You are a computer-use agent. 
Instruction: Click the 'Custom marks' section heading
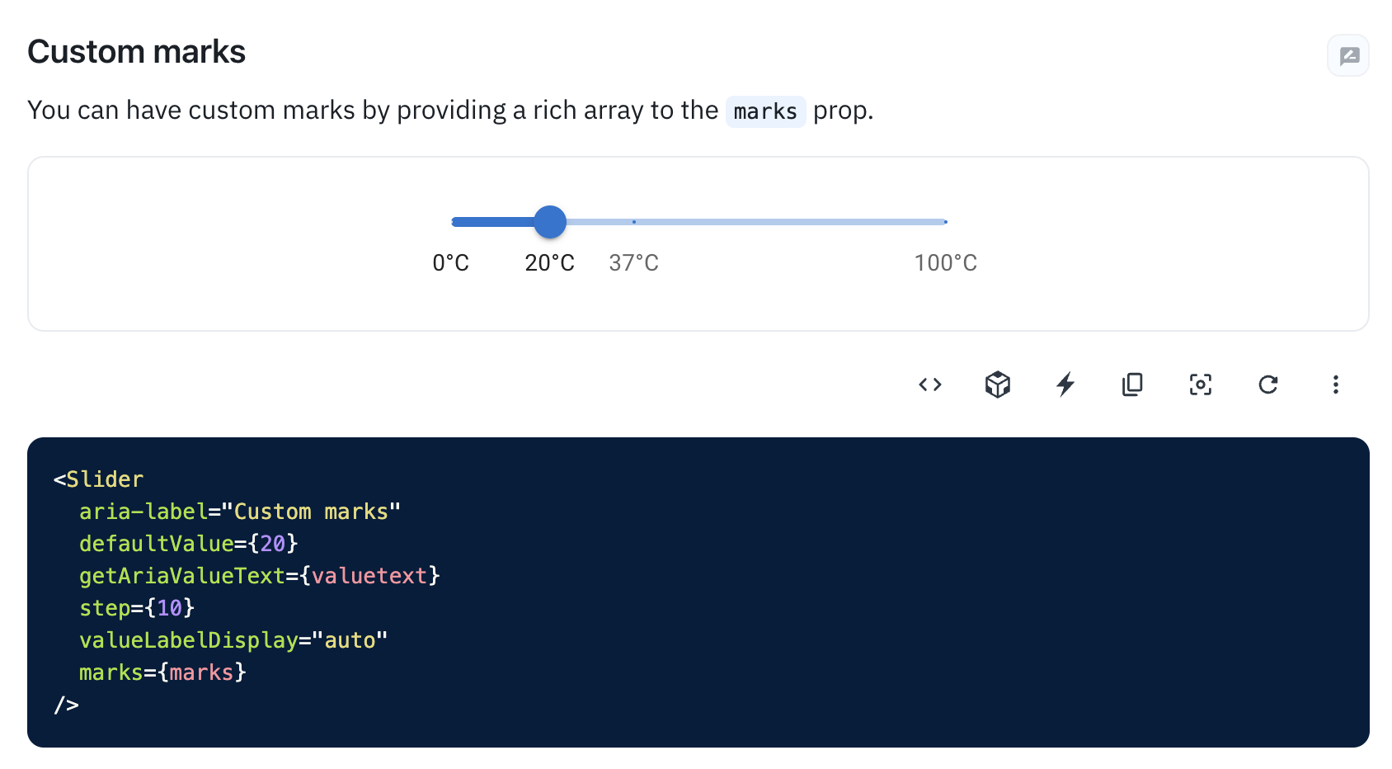tap(136, 51)
